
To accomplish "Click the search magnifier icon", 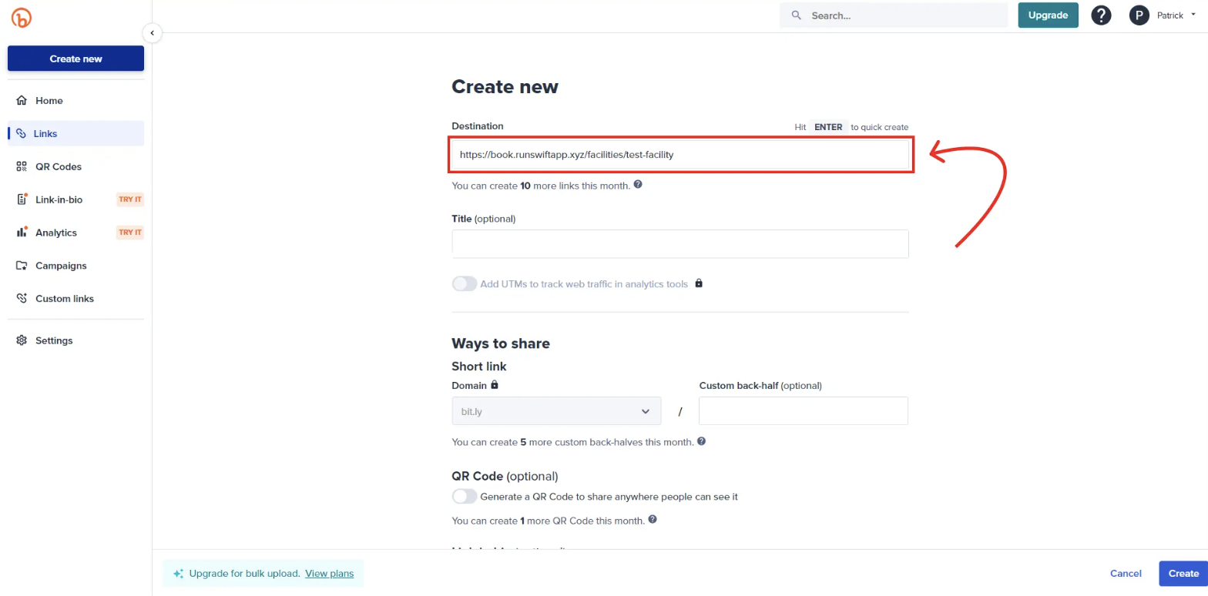I will pyautogui.click(x=797, y=15).
